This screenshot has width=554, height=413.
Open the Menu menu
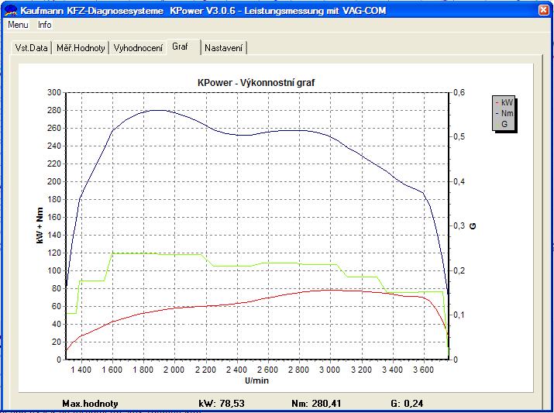tap(18, 25)
